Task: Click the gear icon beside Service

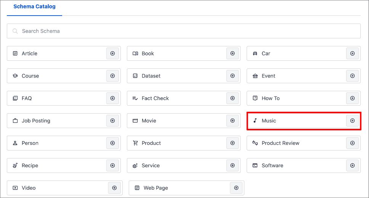Action: click(x=135, y=166)
